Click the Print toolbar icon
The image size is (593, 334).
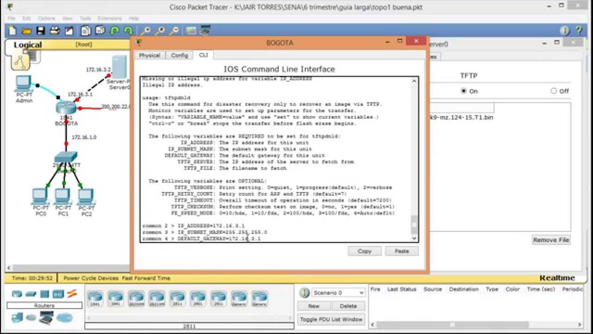(55, 31)
